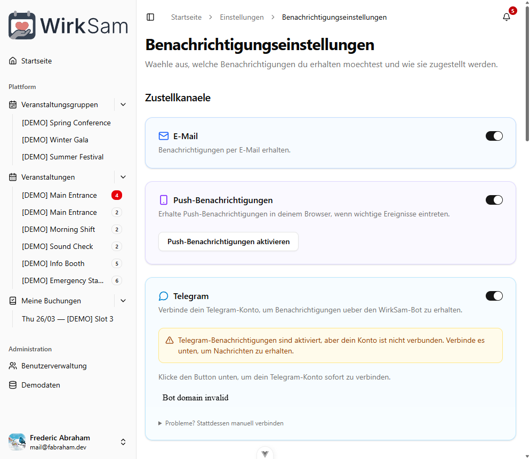Open Veranstaltungsgruppen menu item
The height and width of the screenshot is (459, 530).
(x=60, y=105)
